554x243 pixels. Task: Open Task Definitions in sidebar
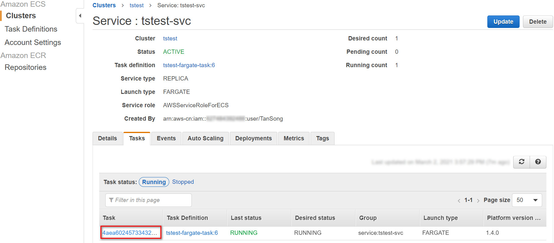(31, 29)
